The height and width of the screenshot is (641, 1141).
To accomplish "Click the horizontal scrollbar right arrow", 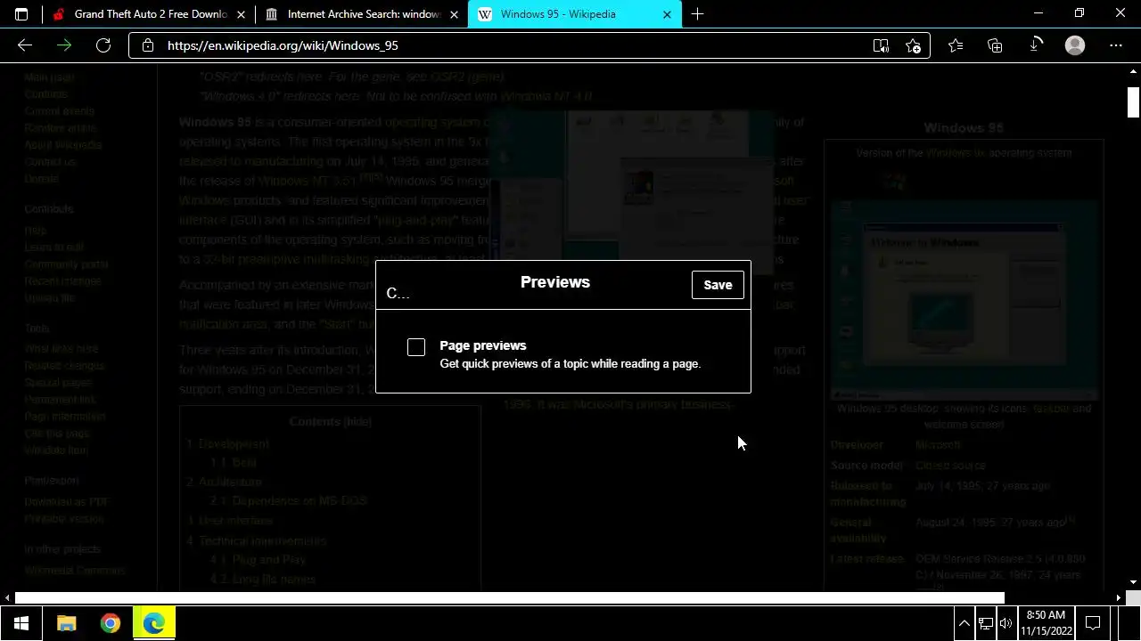I will coord(1120,598).
